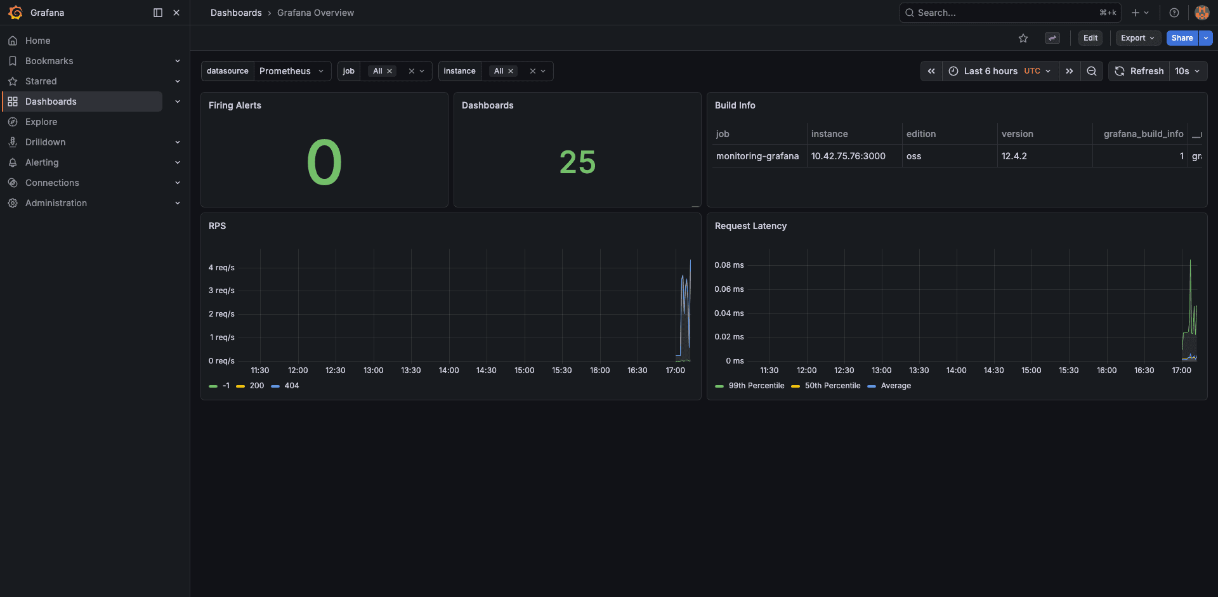Open the Drilldown section
This screenshot has width=1218, height=597.
45,141
